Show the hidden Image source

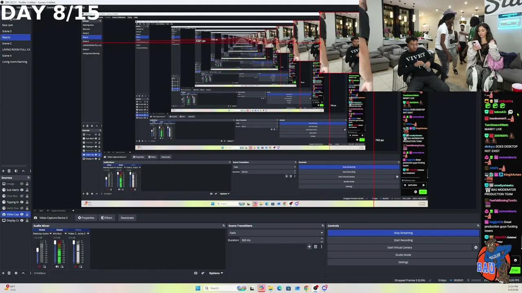click(x=22, y=184)
